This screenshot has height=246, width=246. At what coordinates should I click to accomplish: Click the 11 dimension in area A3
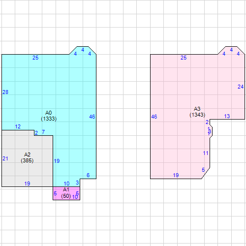206,153
